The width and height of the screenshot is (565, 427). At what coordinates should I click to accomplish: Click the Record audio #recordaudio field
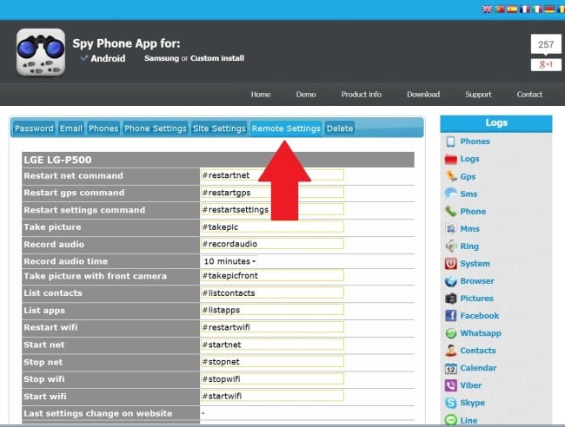click(272, 244)
